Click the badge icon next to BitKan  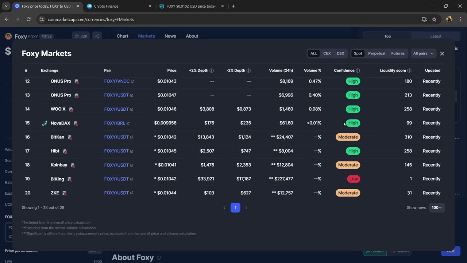(69, 137)
